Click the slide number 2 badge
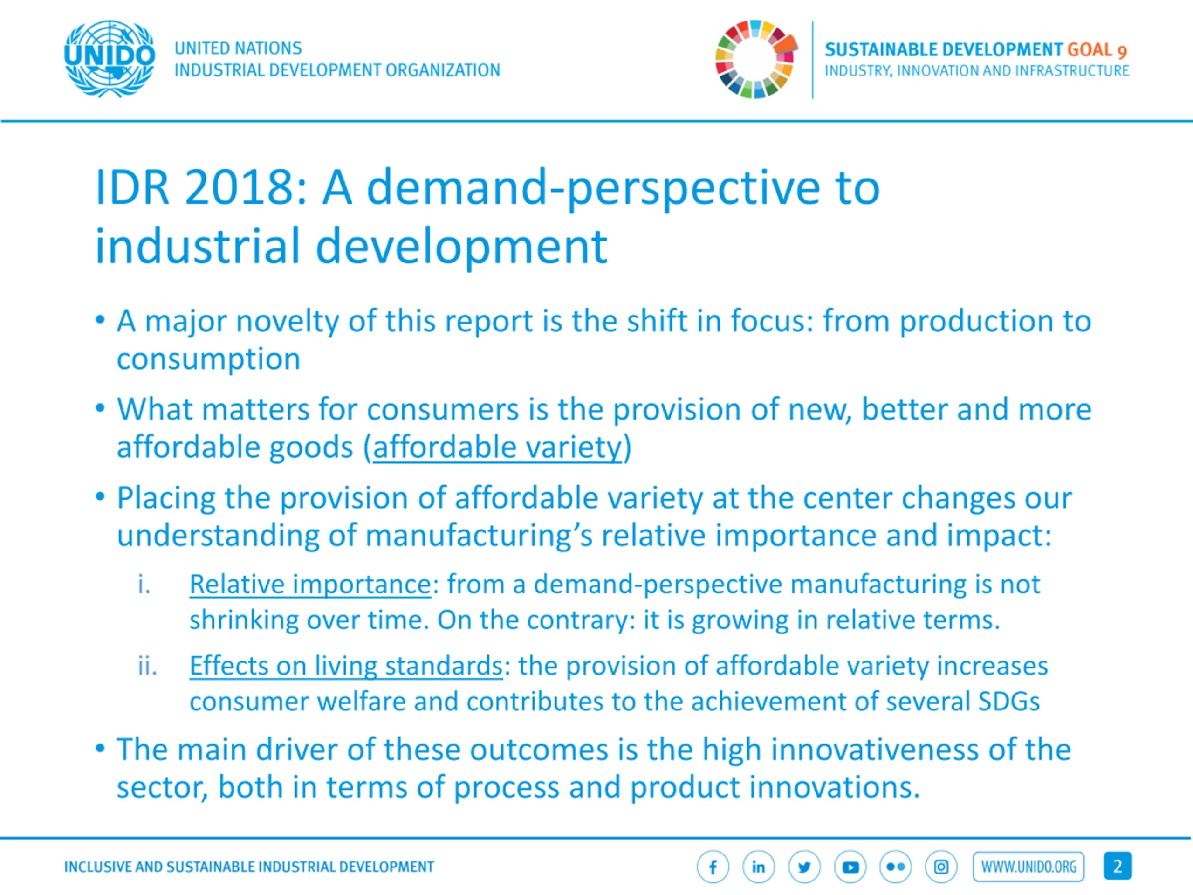1193x895 pixels. tap(1118, 867)
